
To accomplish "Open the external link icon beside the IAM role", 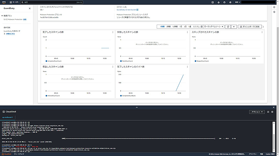I will tap(137, 10).
